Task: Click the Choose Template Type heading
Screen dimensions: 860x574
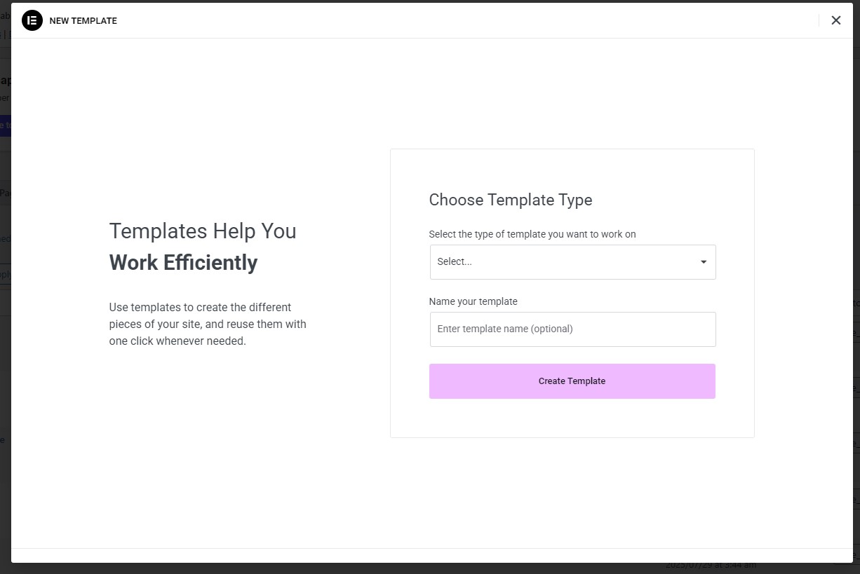Action: pyautogui.click(x=511, y=200)
